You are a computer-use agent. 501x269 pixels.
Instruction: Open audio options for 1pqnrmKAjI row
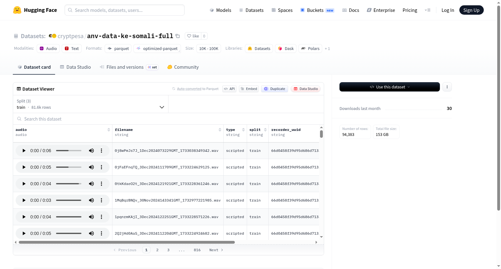coord(101,217)
